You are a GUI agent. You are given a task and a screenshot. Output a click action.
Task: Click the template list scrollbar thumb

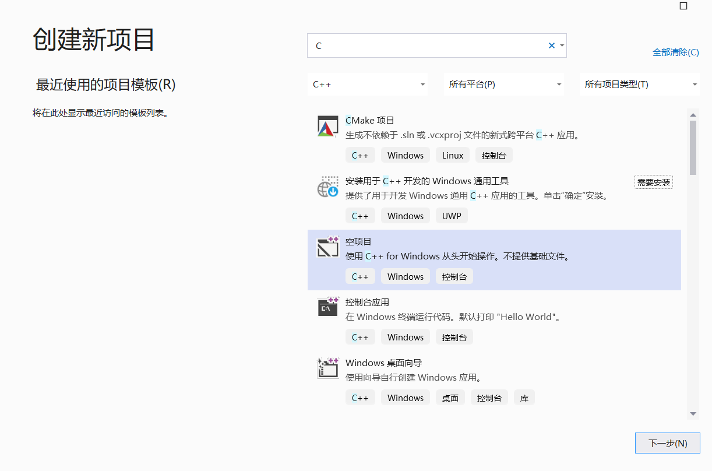693,147
